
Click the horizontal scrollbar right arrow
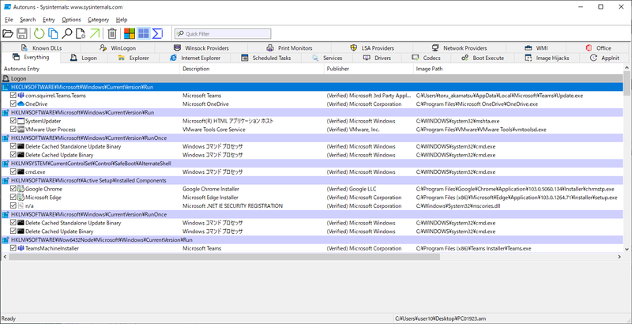point(620,257)
